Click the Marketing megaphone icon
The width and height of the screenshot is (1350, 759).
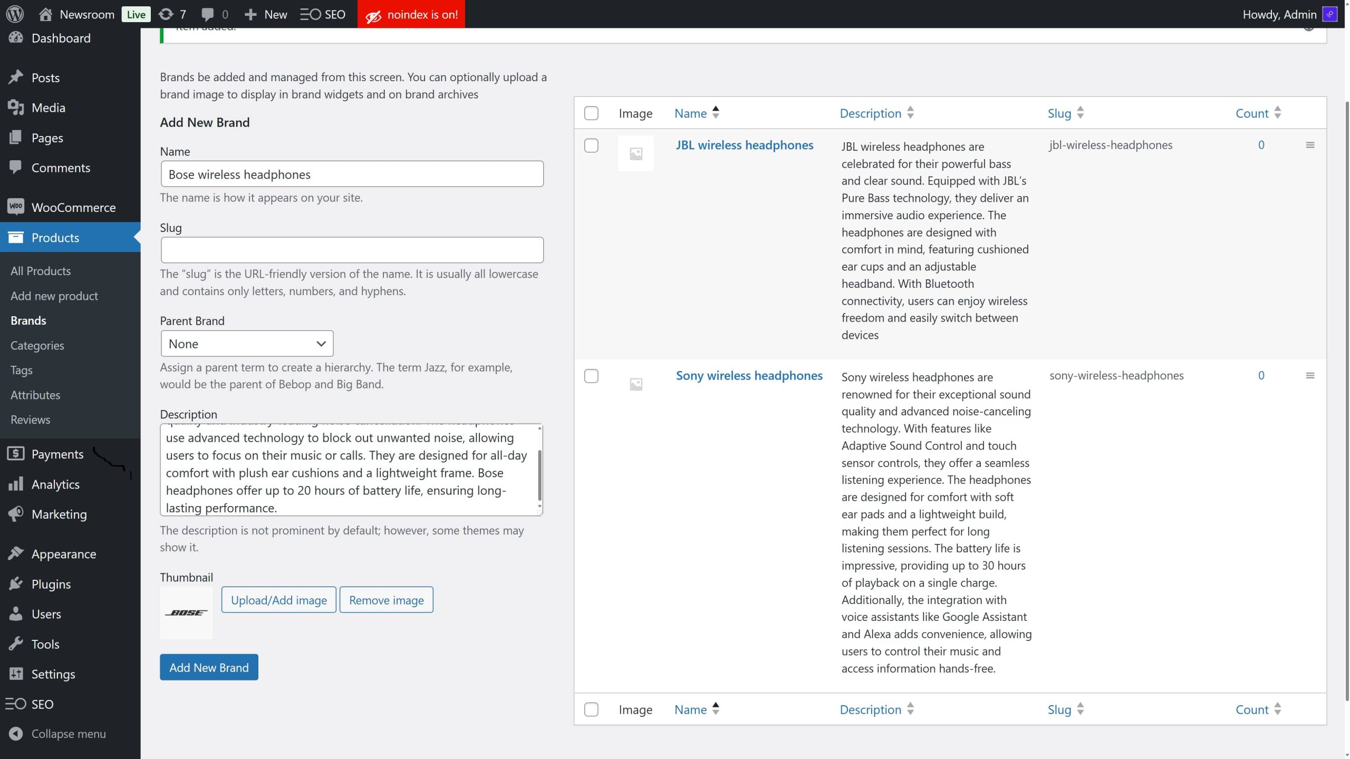click(x=16, y=514)
